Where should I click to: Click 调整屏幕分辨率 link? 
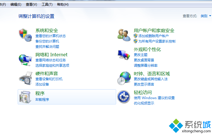click(x=146, y=66)
